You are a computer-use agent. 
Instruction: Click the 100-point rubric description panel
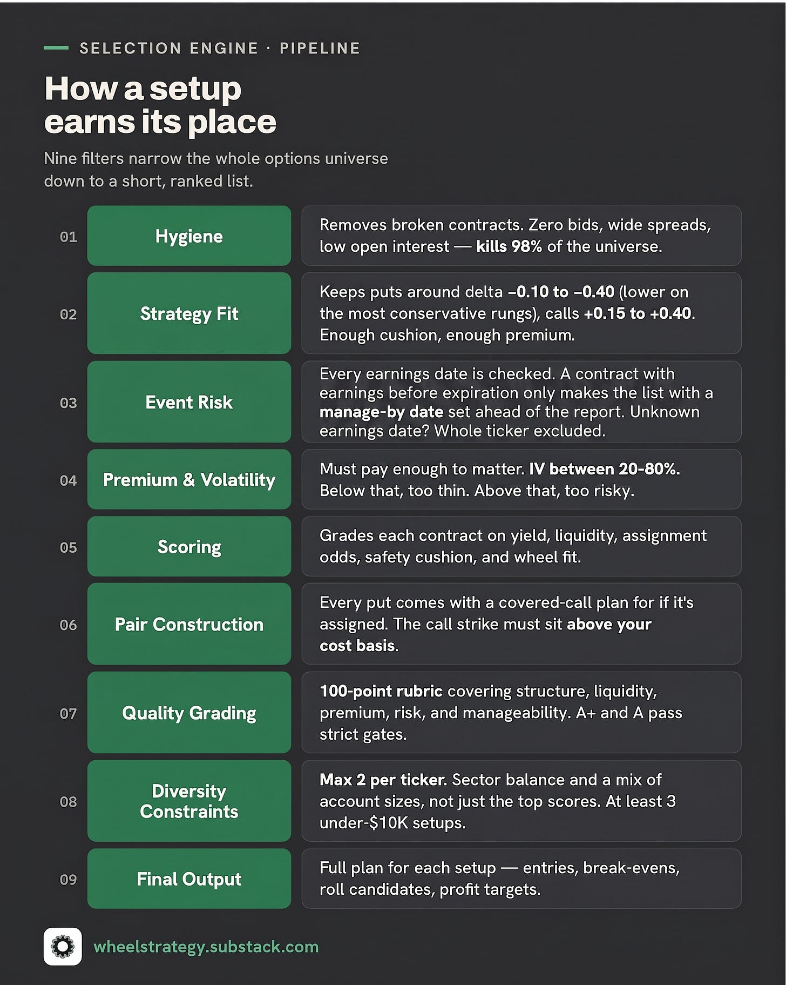[x=521, y=713]
